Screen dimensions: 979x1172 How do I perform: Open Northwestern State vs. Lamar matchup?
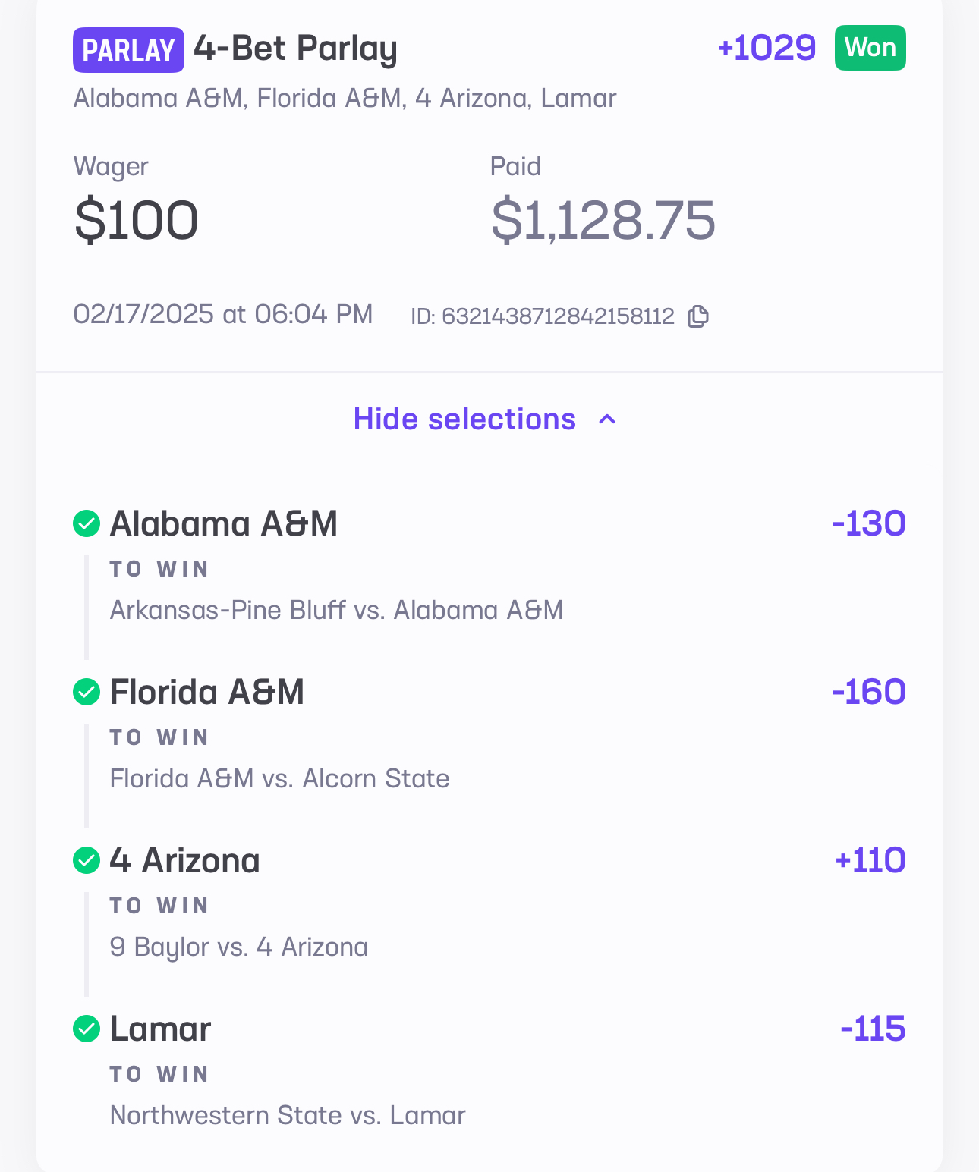(288, 1115)
